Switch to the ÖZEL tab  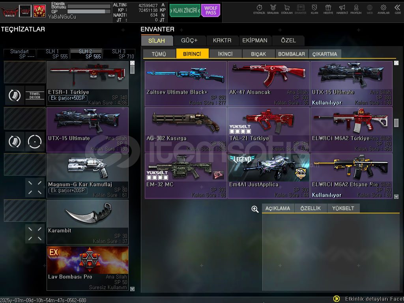point(288,41)
